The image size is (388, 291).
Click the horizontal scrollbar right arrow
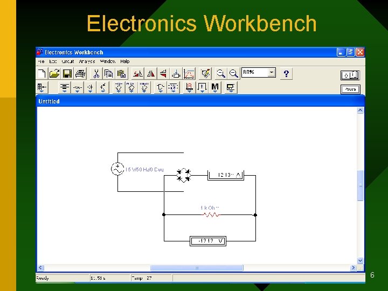point(354,268)
